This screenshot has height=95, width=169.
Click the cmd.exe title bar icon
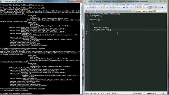pyautogui.click(x=1, y=1)
